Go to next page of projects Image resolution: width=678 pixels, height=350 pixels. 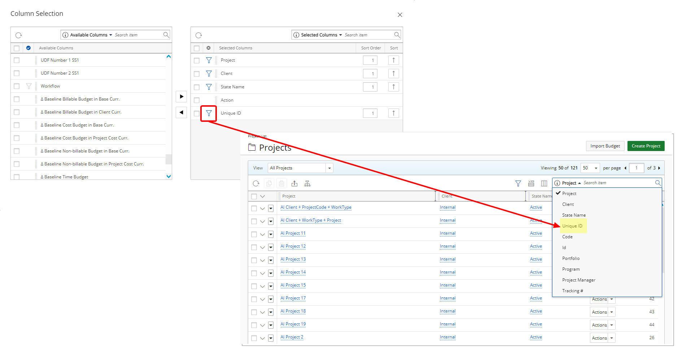pos(659,168)
